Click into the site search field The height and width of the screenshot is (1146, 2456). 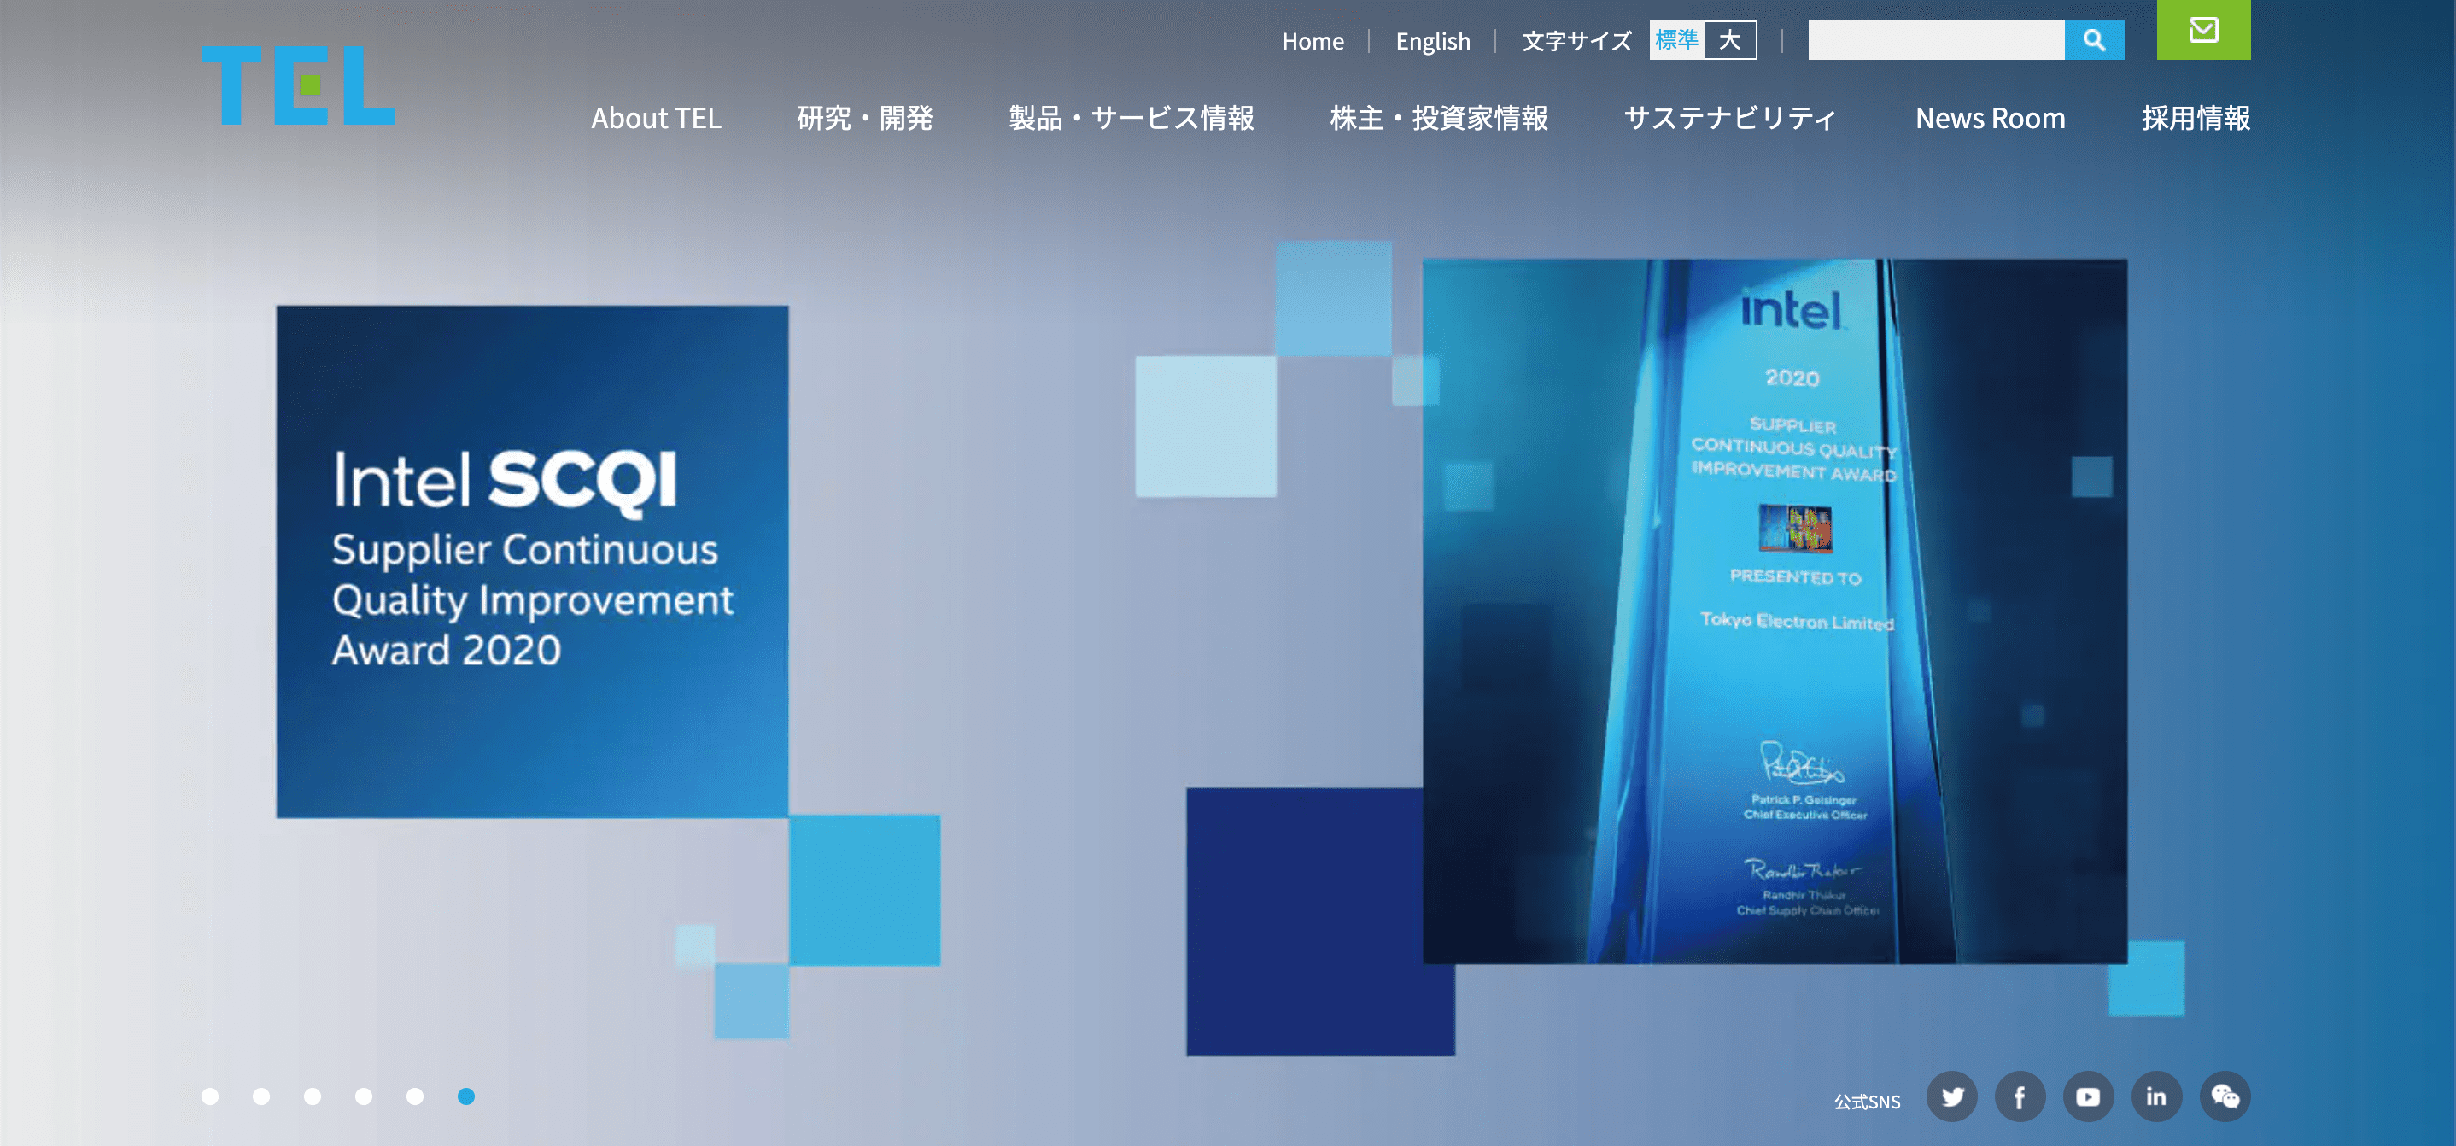click(x=1935, y=40)
